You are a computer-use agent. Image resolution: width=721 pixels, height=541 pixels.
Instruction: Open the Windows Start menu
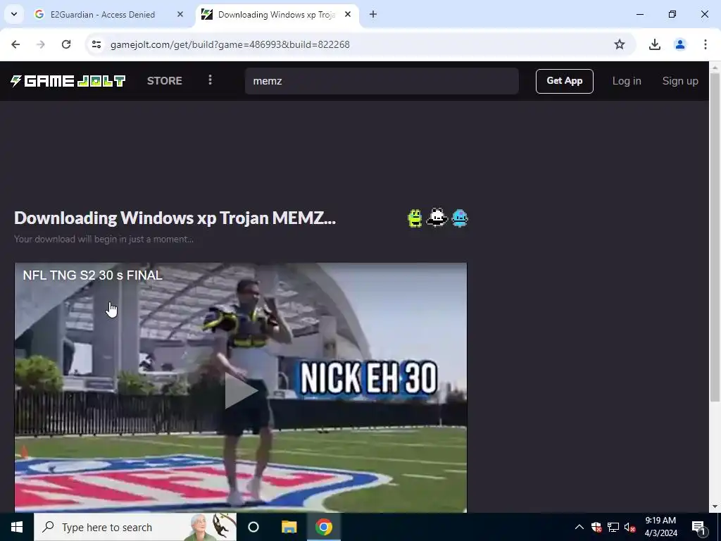[17, 527]
